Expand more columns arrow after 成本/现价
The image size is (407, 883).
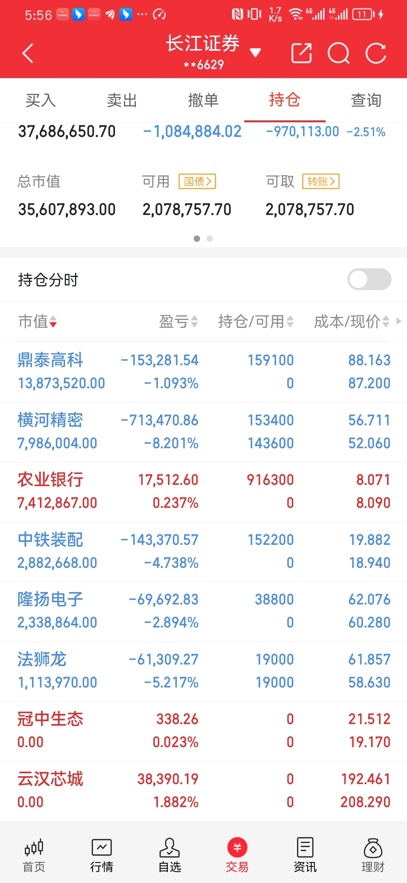click(399, 321)
